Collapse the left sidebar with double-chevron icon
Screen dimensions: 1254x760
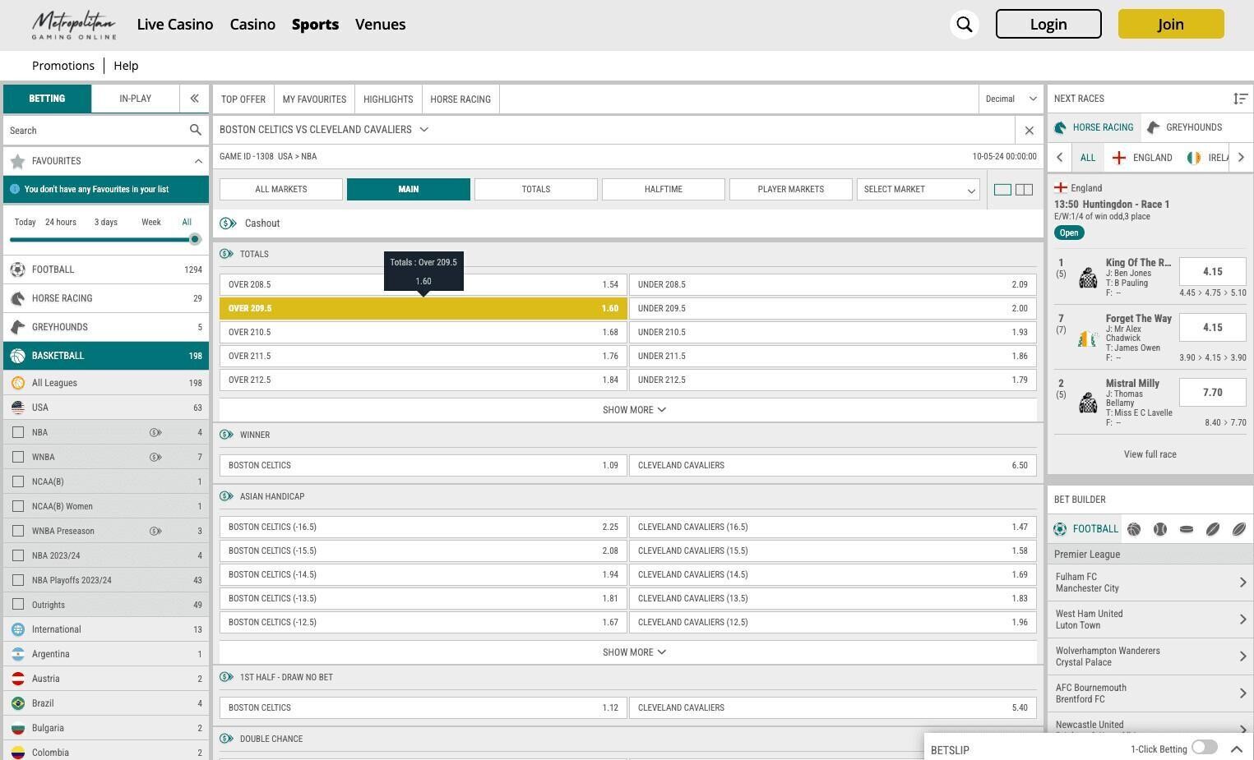(x=194, y=99)
